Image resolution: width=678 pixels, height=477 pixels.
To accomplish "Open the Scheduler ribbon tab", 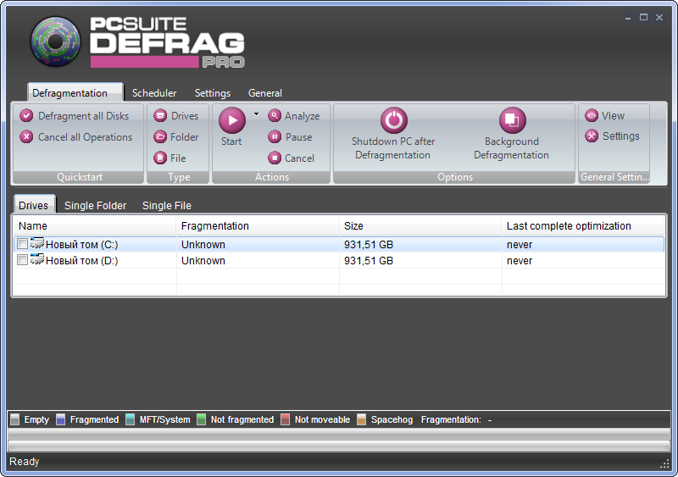I will pos(154,93).
